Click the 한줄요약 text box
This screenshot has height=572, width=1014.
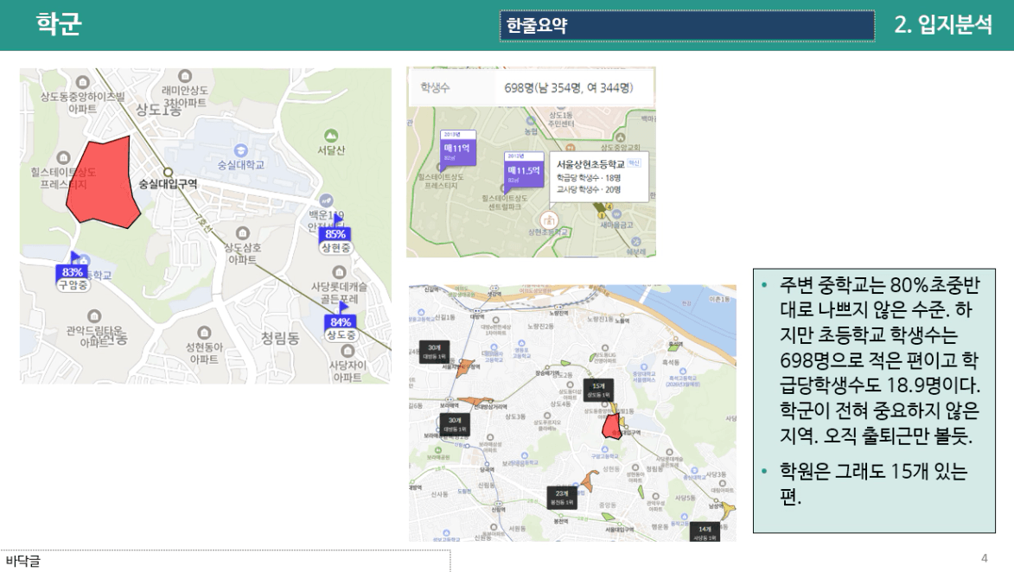pos(686,26)
